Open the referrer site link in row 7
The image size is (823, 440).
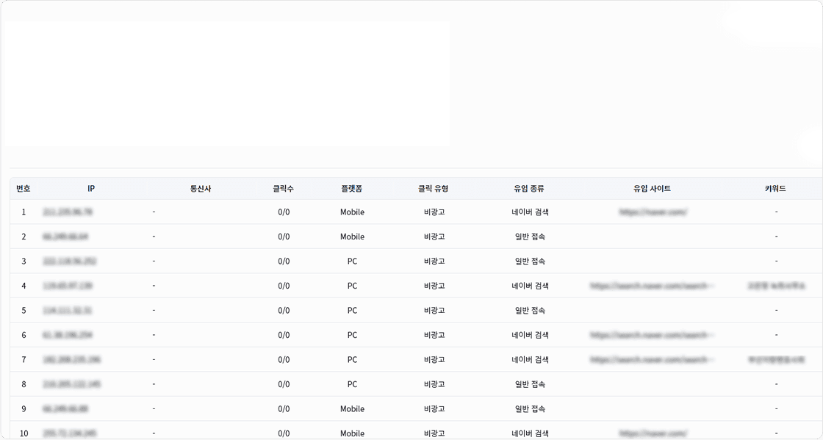(x=653, y=360)
